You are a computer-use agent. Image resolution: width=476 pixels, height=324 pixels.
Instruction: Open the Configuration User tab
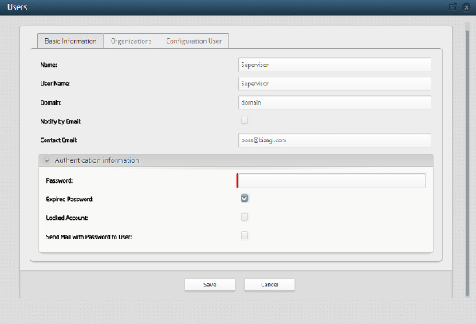pos(194,41)
